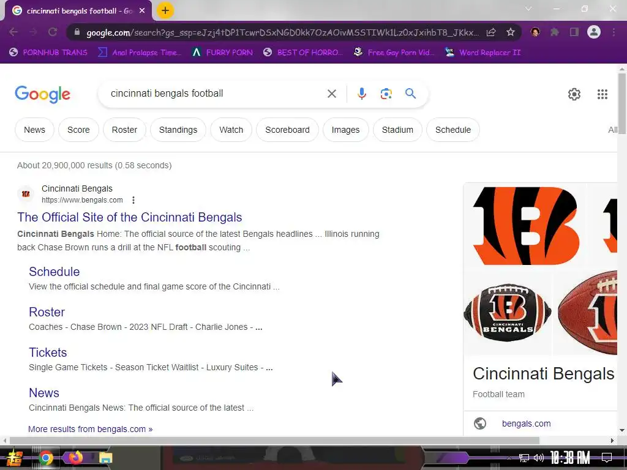Click the browser forward arrow
The width and height of the screenshot is (627, 470).
tap(33, 32)
